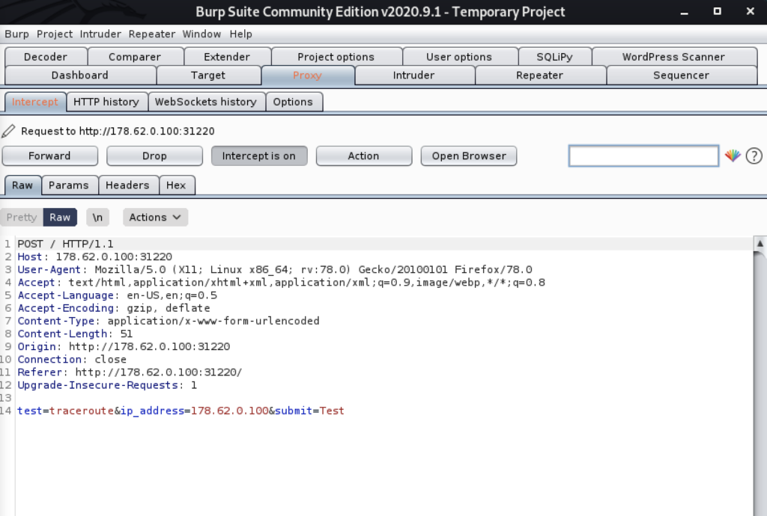Open the Help menu
This screenshot has width=767, height=516.
pos(240,34)
